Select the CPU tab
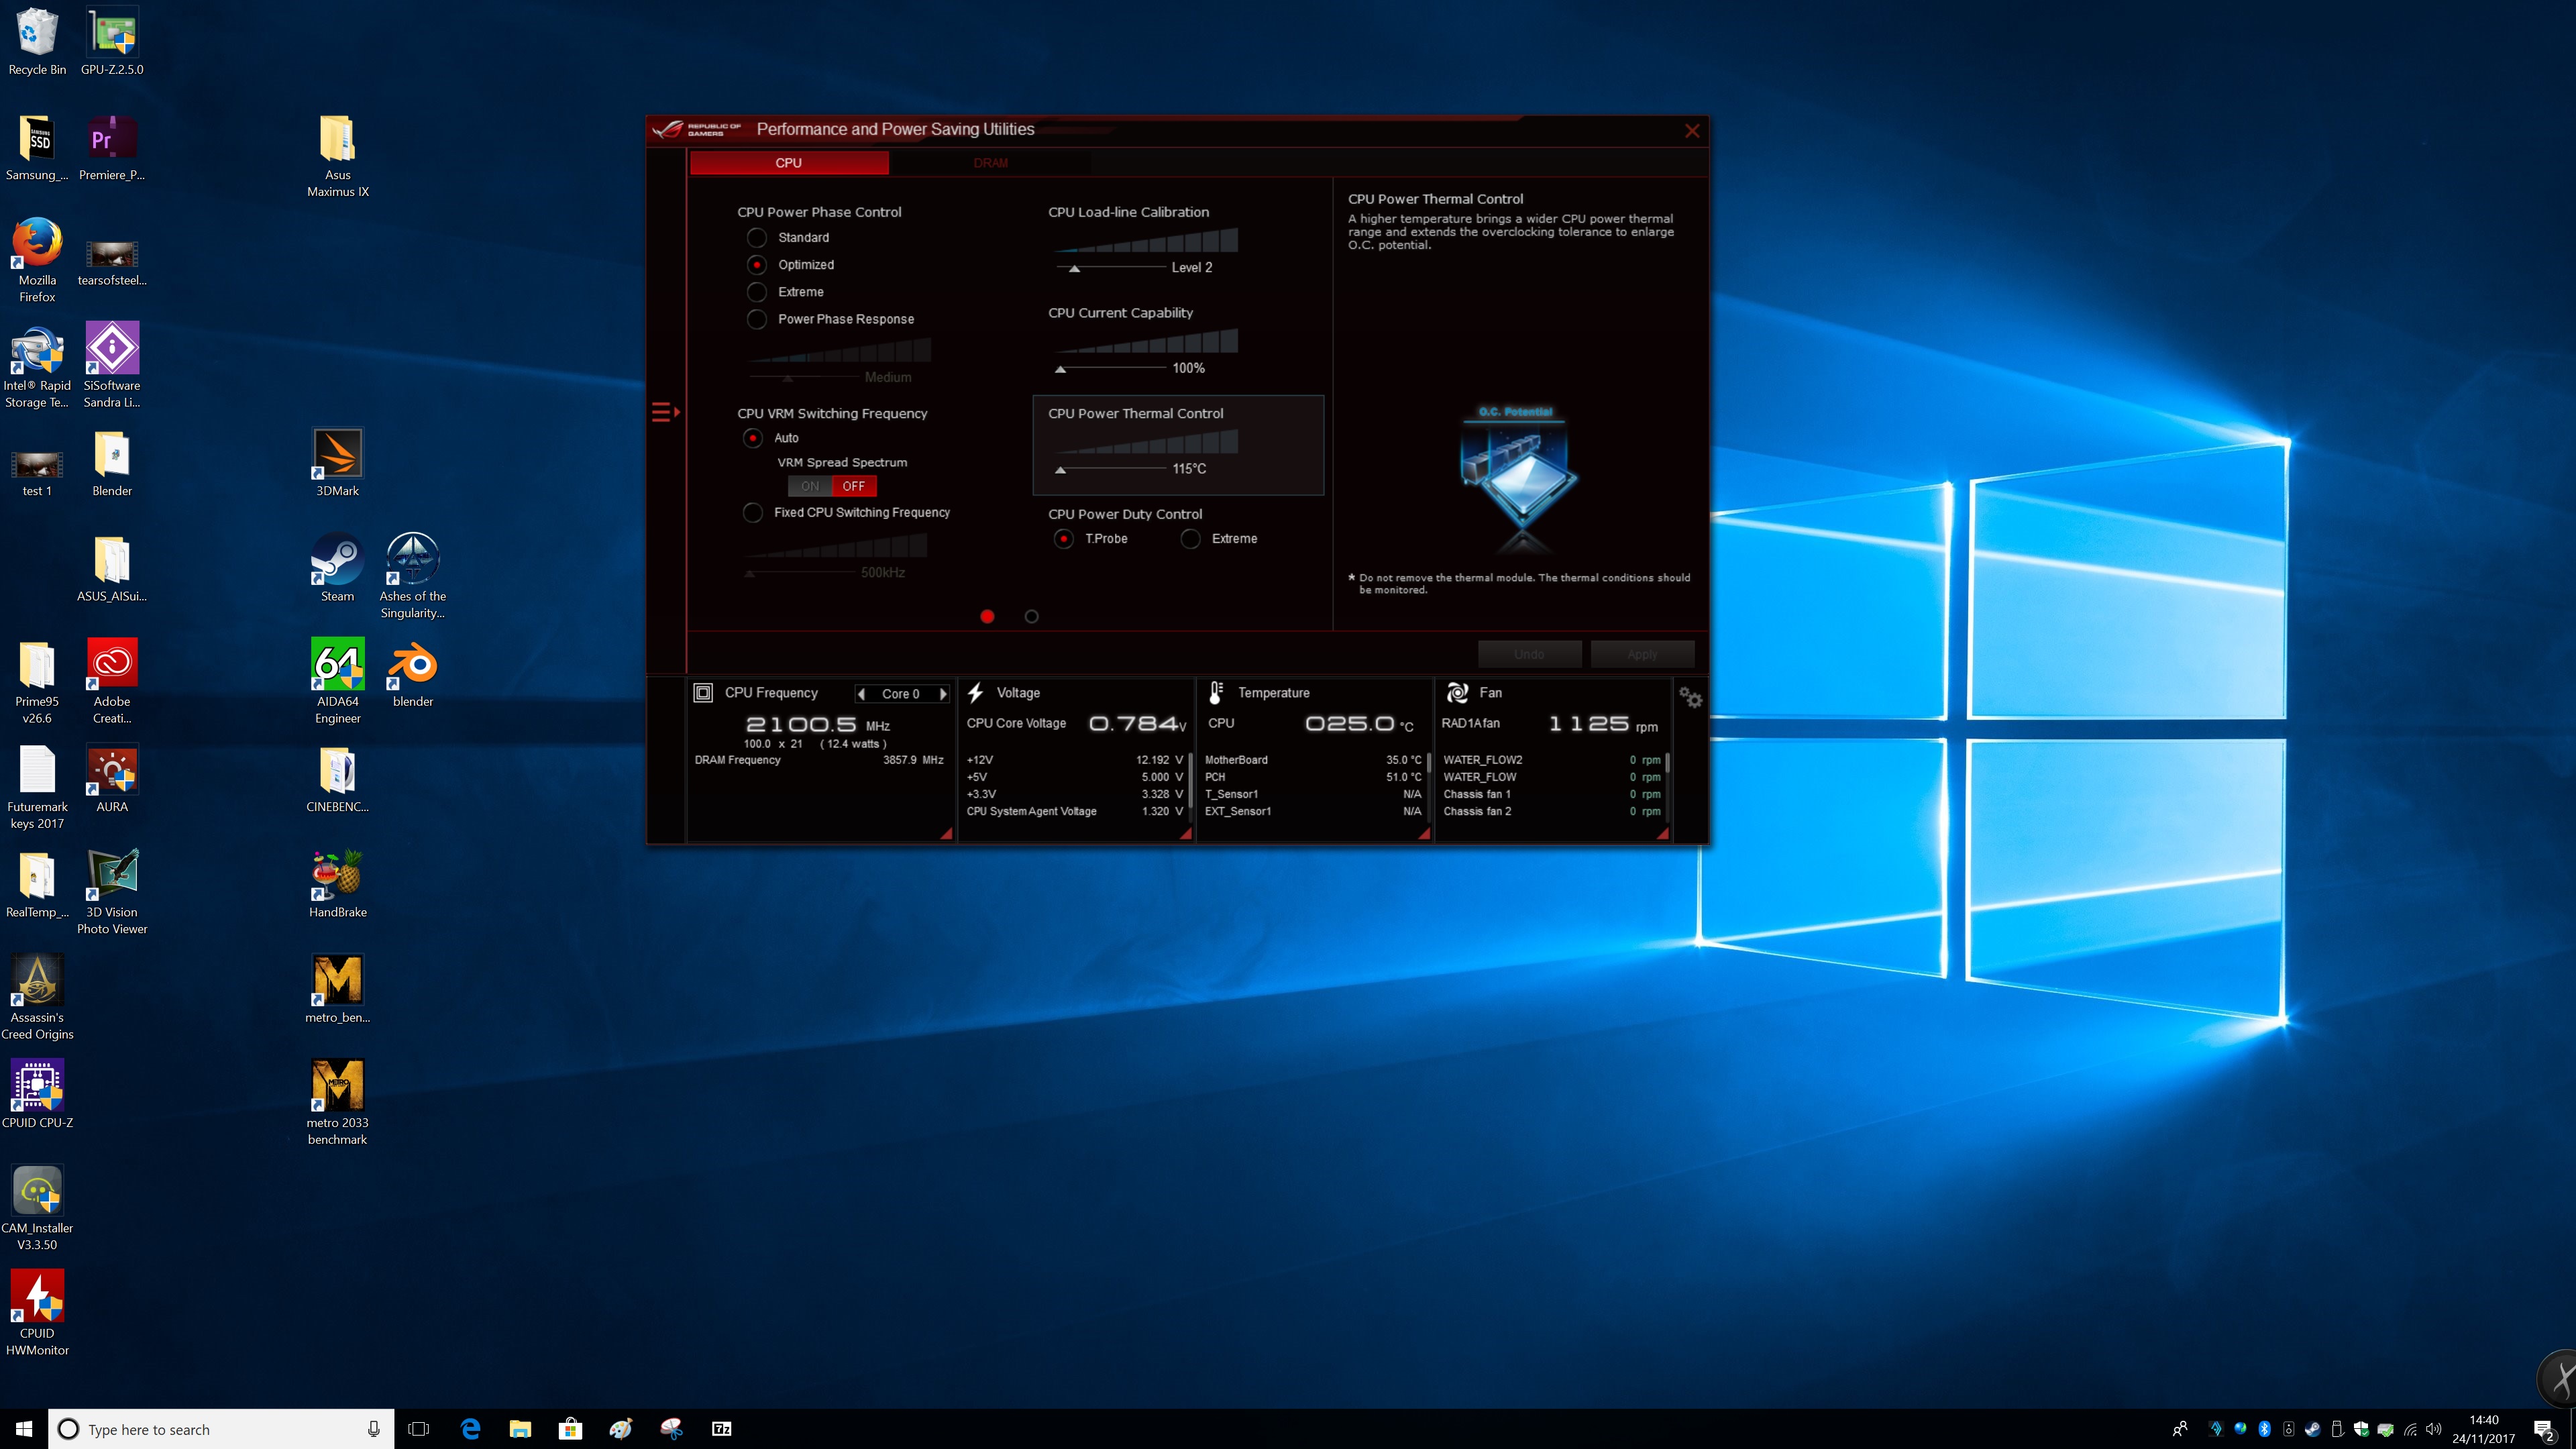2576x1449 pixels. [788, 163]
